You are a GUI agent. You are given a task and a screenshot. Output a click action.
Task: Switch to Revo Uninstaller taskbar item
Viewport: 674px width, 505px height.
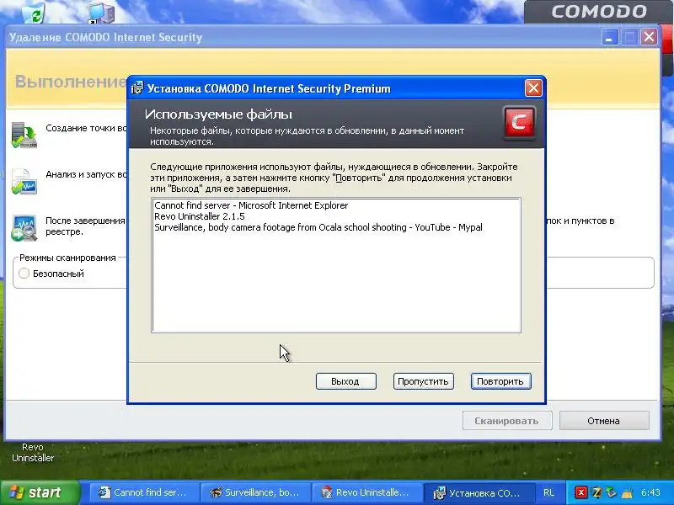pos(366,492)
